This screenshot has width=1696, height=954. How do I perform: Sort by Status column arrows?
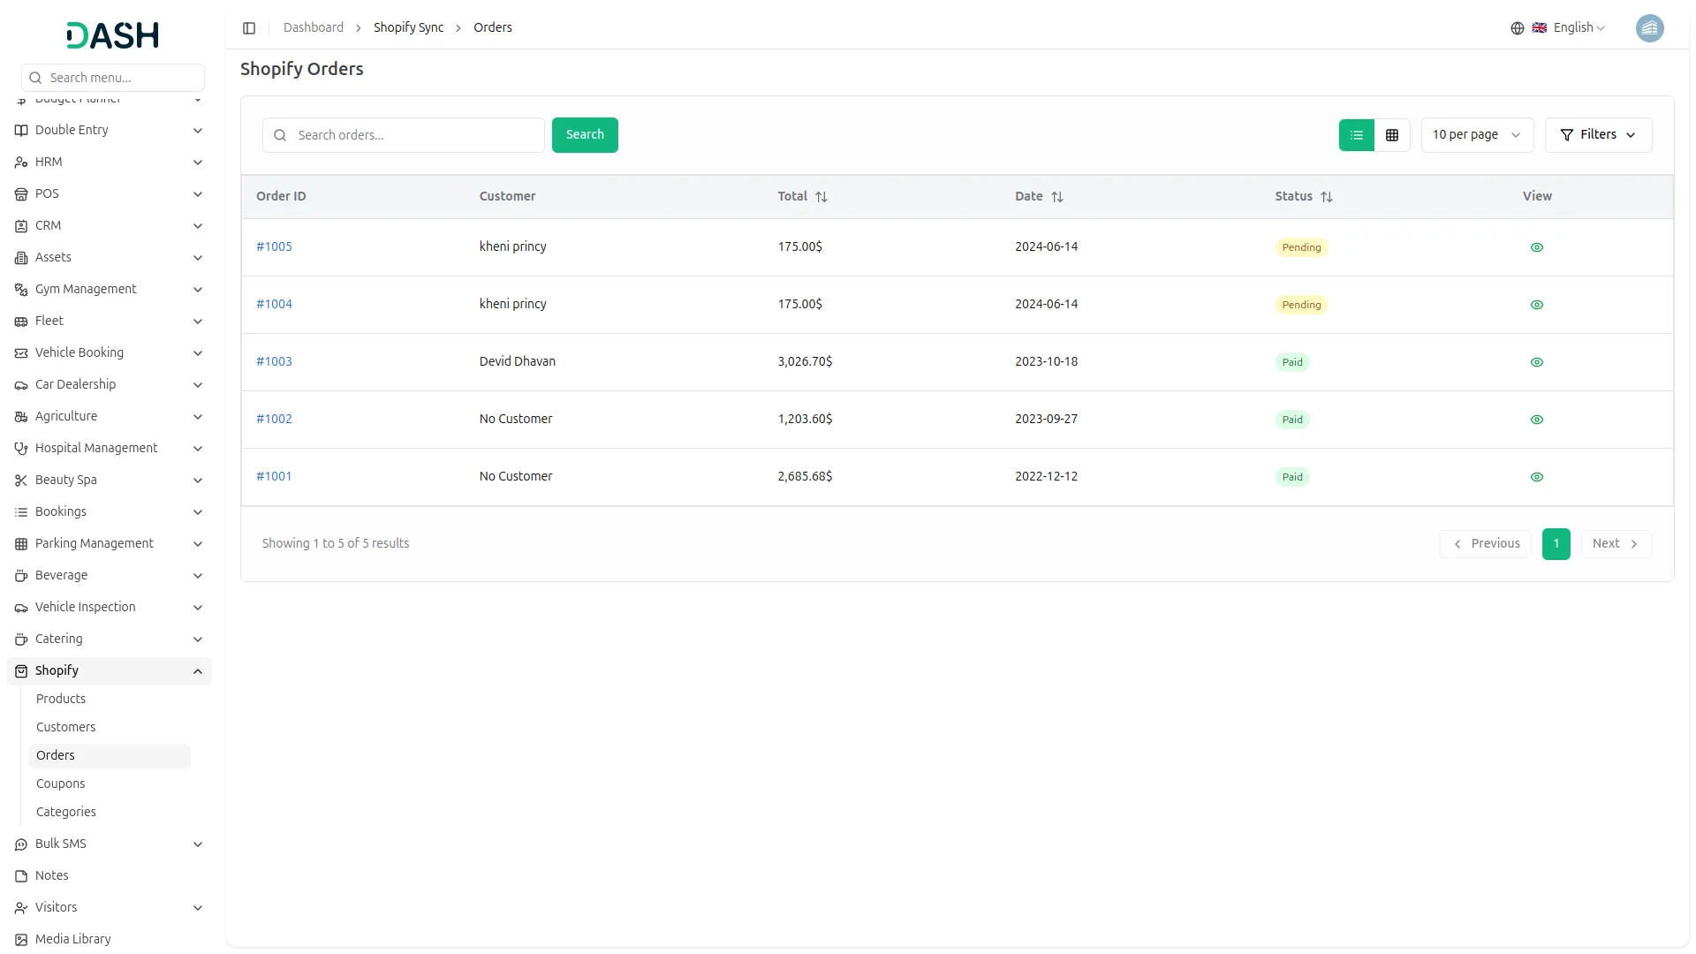[x=1327, y=197]
